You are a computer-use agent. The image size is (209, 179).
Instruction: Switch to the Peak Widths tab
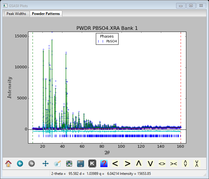pyautogui.click(x=16, y=14)
